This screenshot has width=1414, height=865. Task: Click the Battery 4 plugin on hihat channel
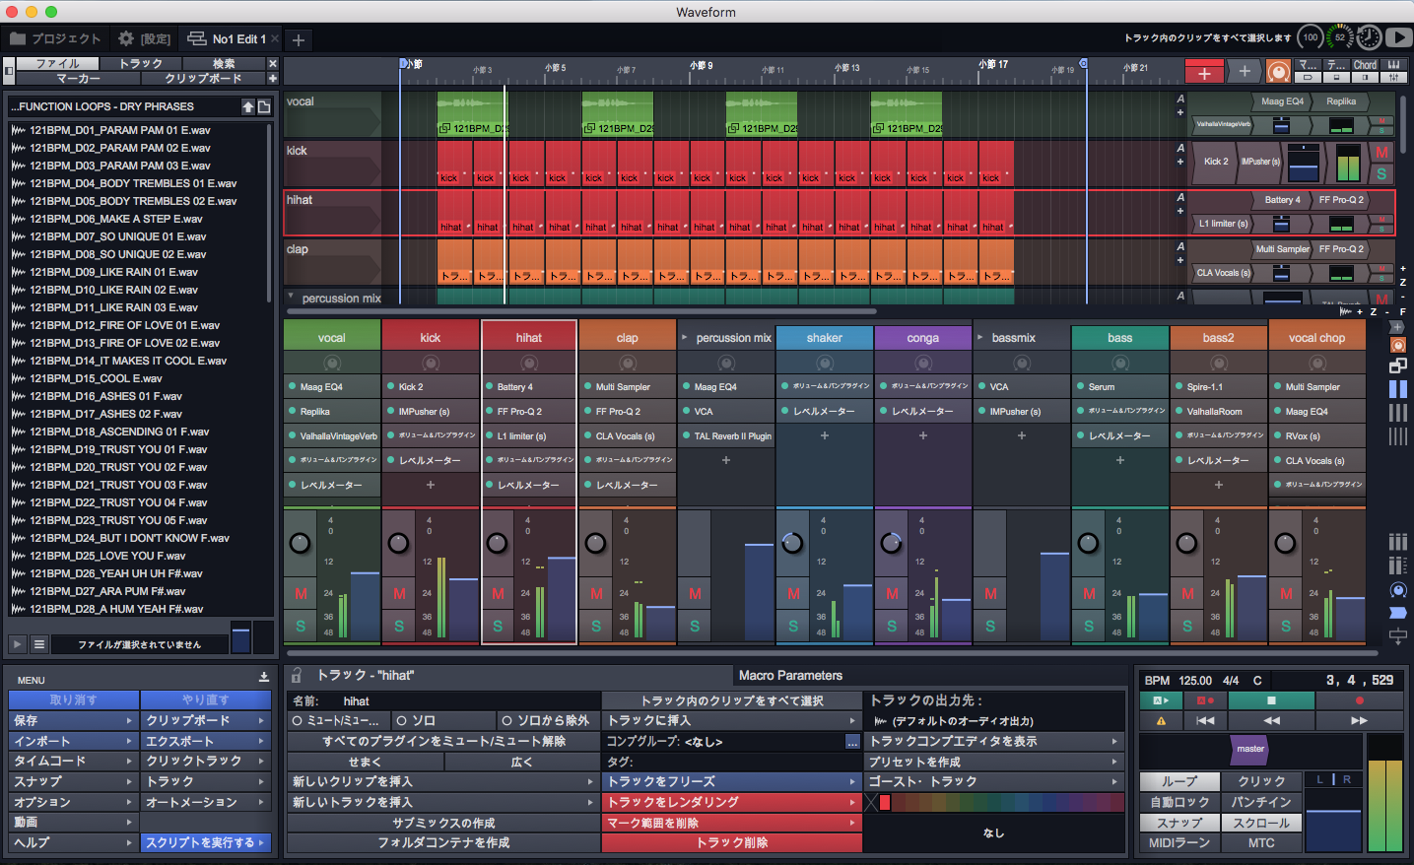pos(529,386)
